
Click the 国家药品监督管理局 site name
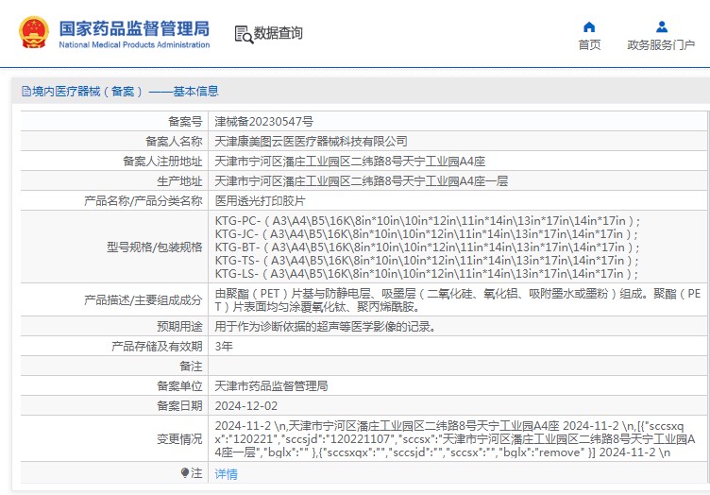tap(134, 29)
